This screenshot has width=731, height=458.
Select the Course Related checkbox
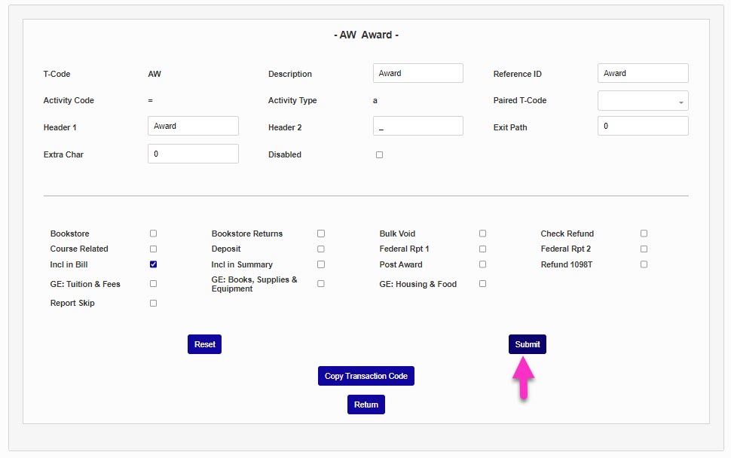153,249
